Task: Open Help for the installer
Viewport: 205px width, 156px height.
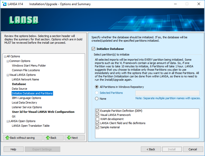Action: [x=14, y=149]
